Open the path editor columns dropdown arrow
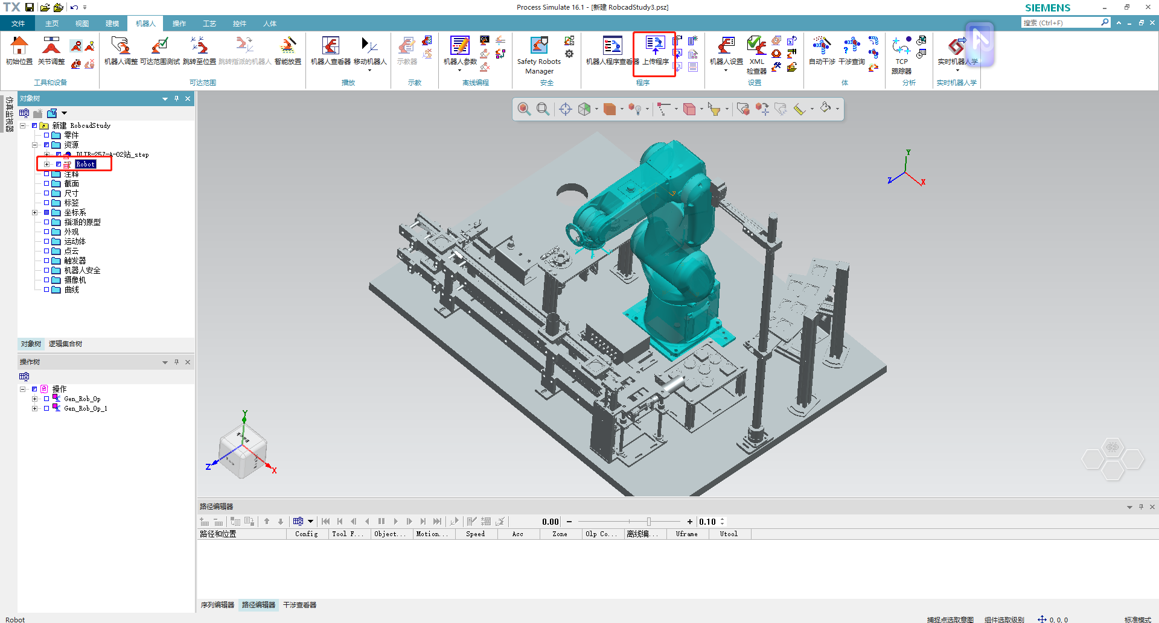 coord(310,521)
